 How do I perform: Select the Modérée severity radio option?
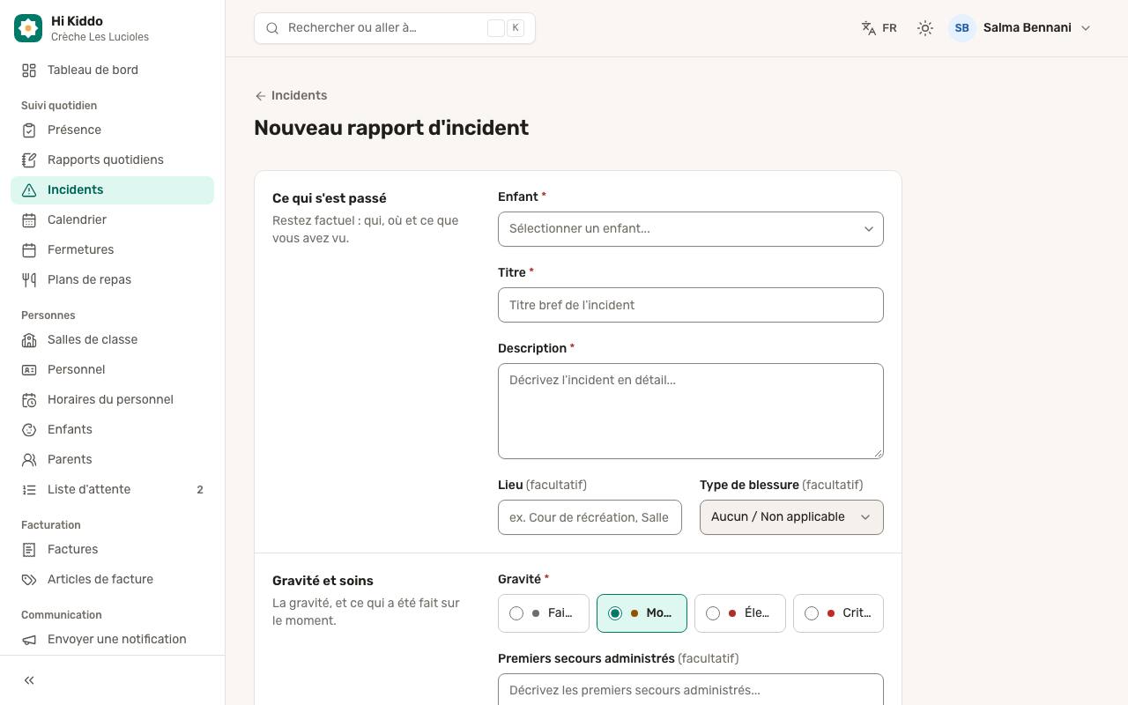642,613
